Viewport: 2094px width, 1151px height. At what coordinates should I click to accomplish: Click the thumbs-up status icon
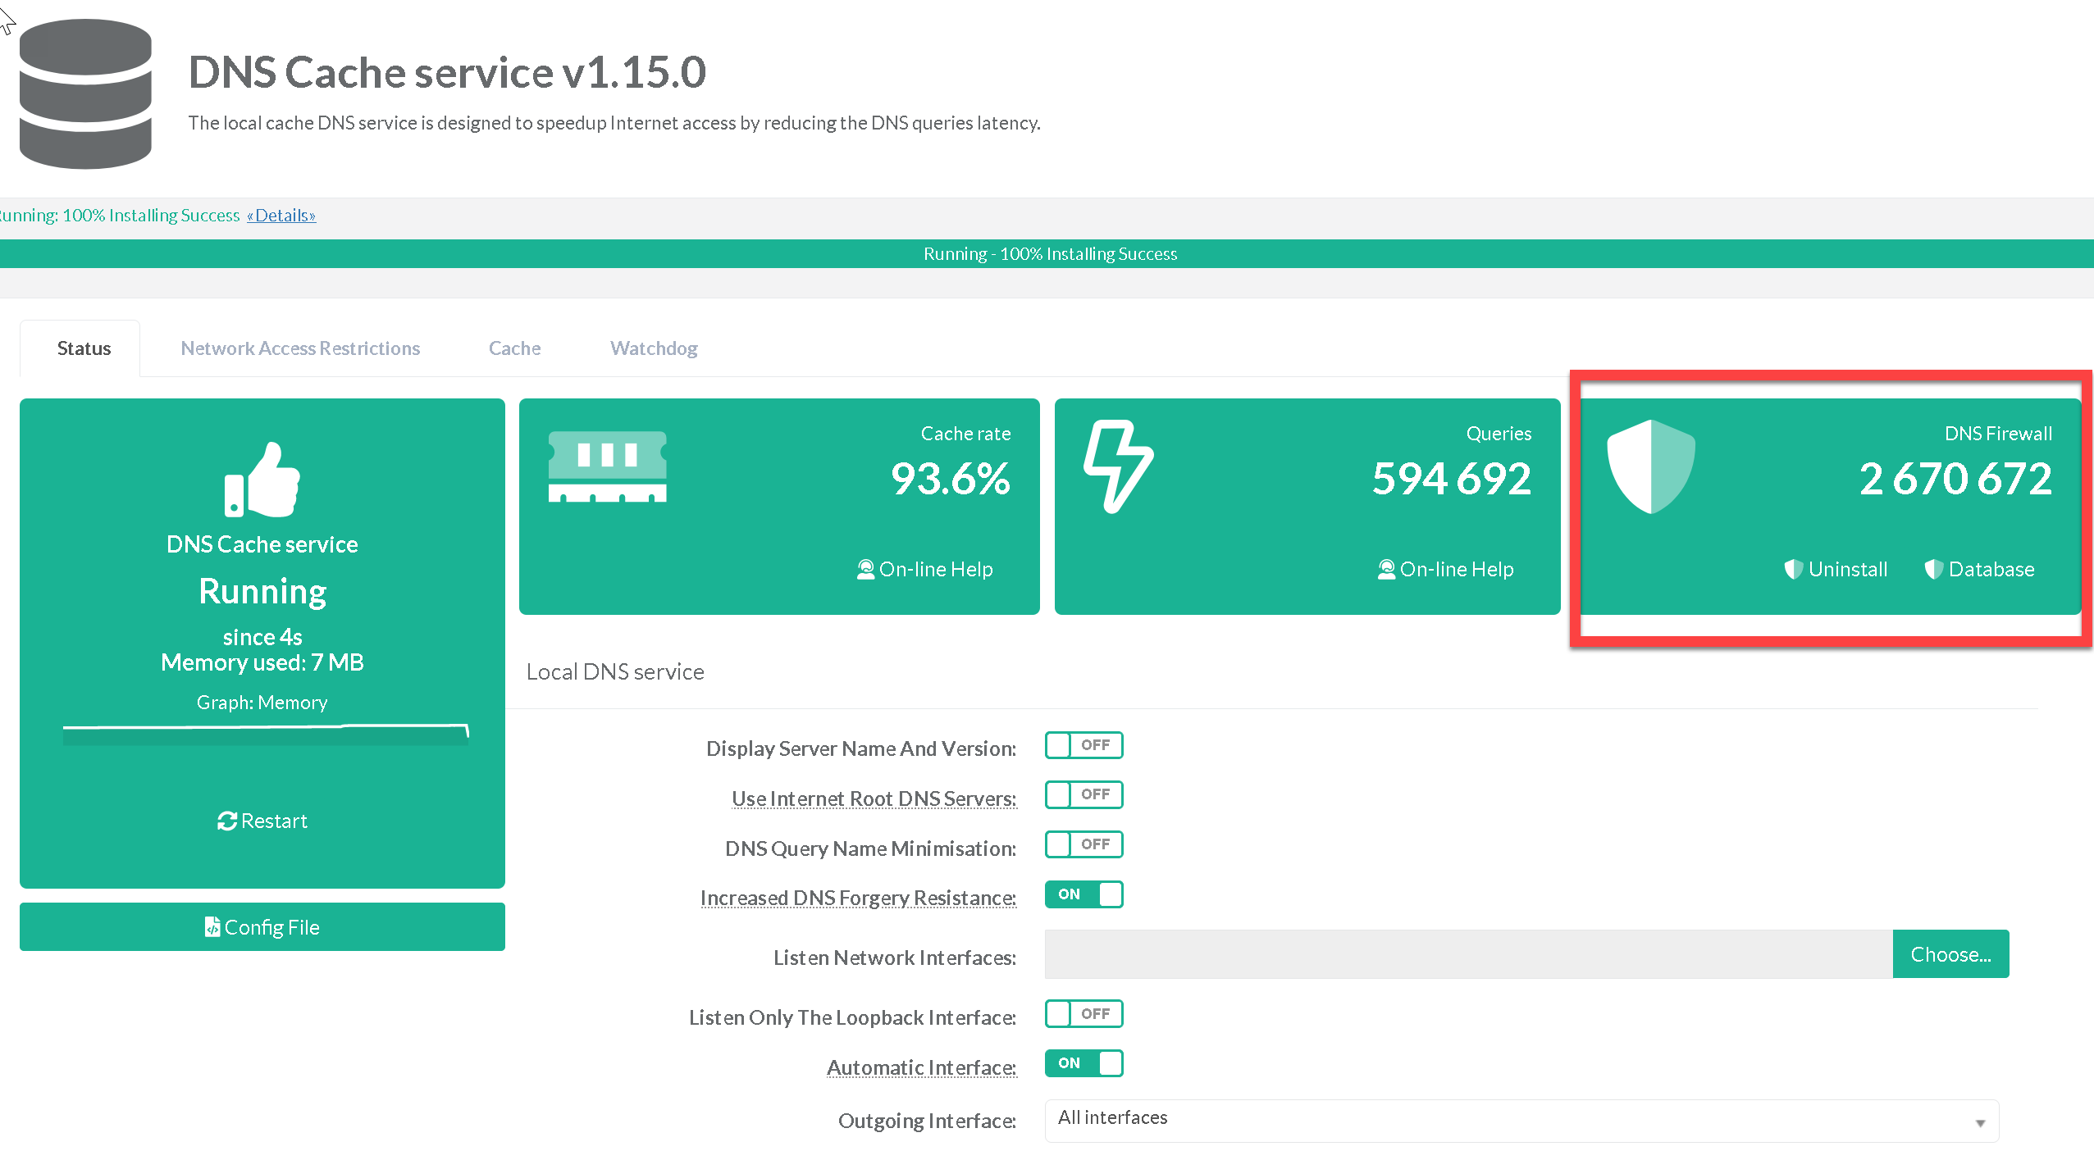pos(262,480)
